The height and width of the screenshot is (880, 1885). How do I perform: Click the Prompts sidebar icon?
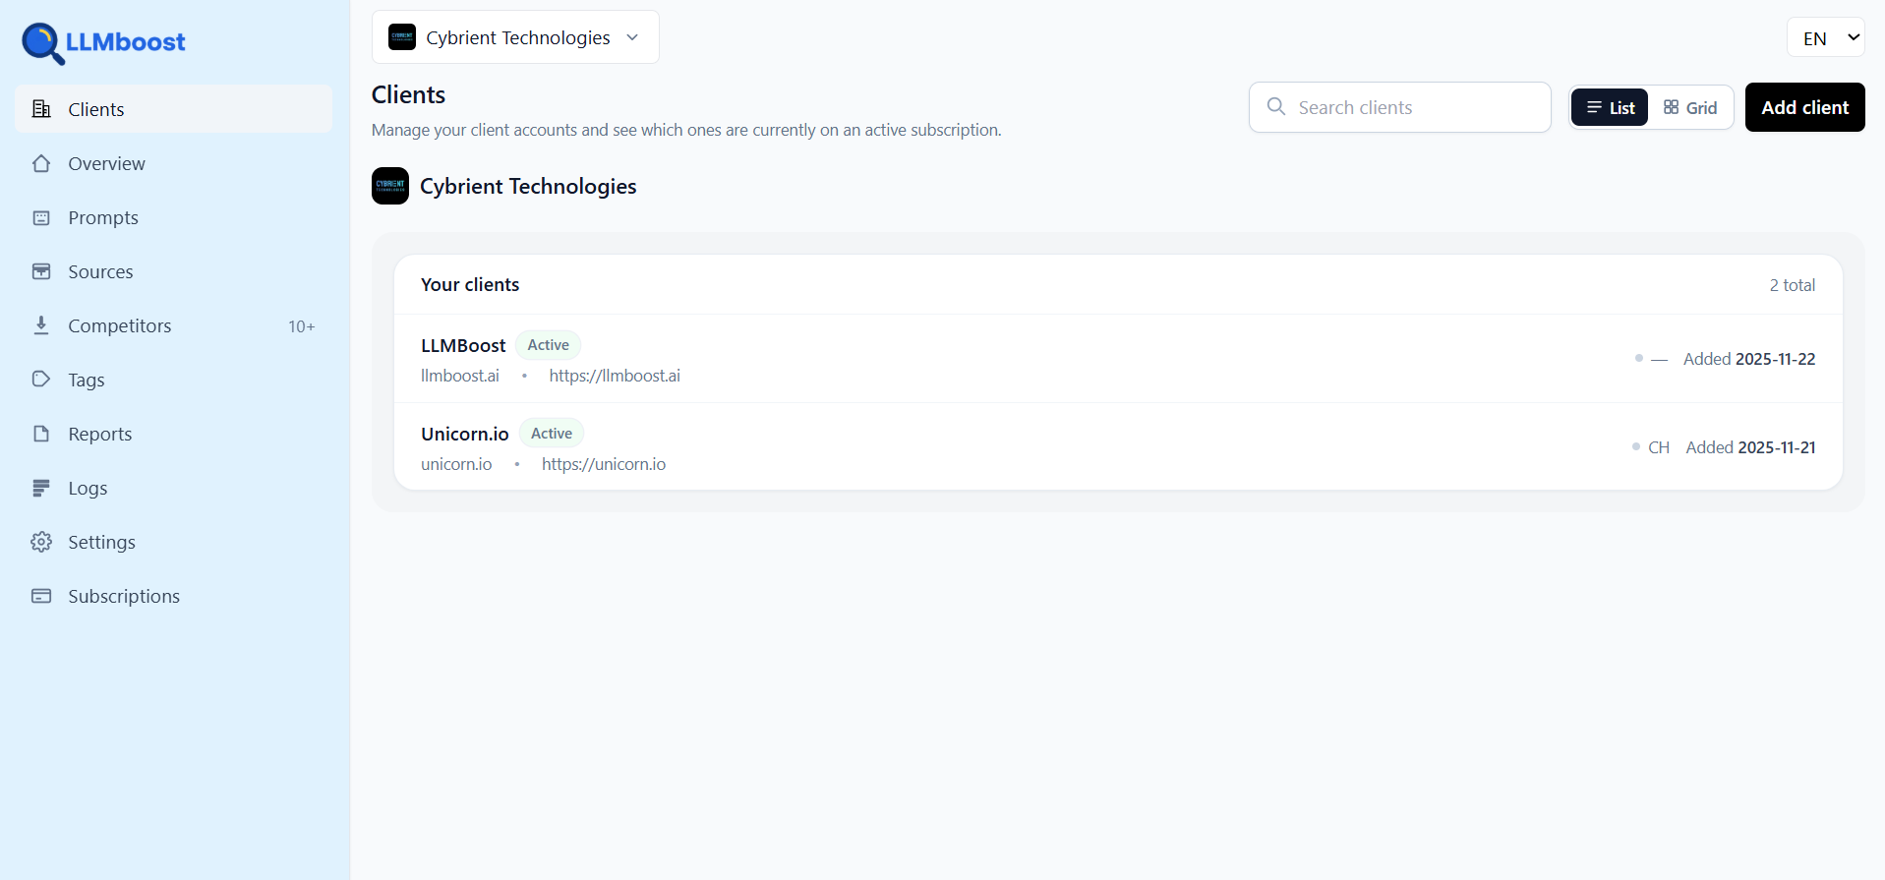[41, 217]
